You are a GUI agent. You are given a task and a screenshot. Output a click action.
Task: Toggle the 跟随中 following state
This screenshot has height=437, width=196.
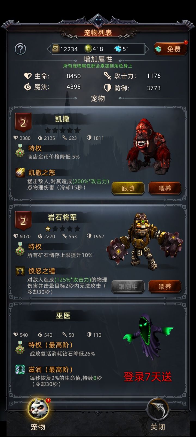(x=128, y=287)
